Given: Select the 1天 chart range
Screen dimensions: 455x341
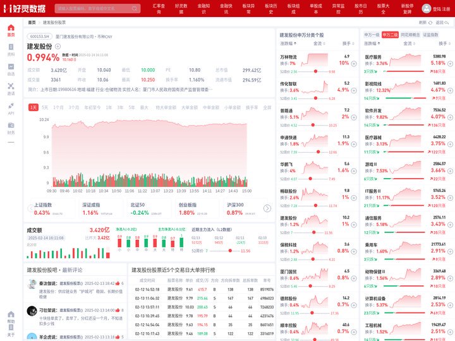Looking at the screenshot, I should [33, 107].
